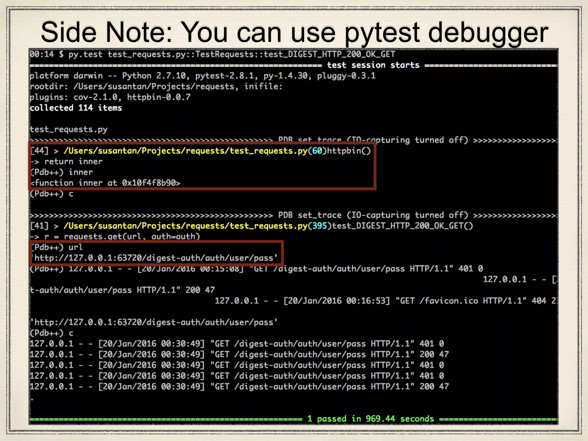The image size is (588, 441).
Task: Click the cyan line number 395
Action: [x=320, y=226]
